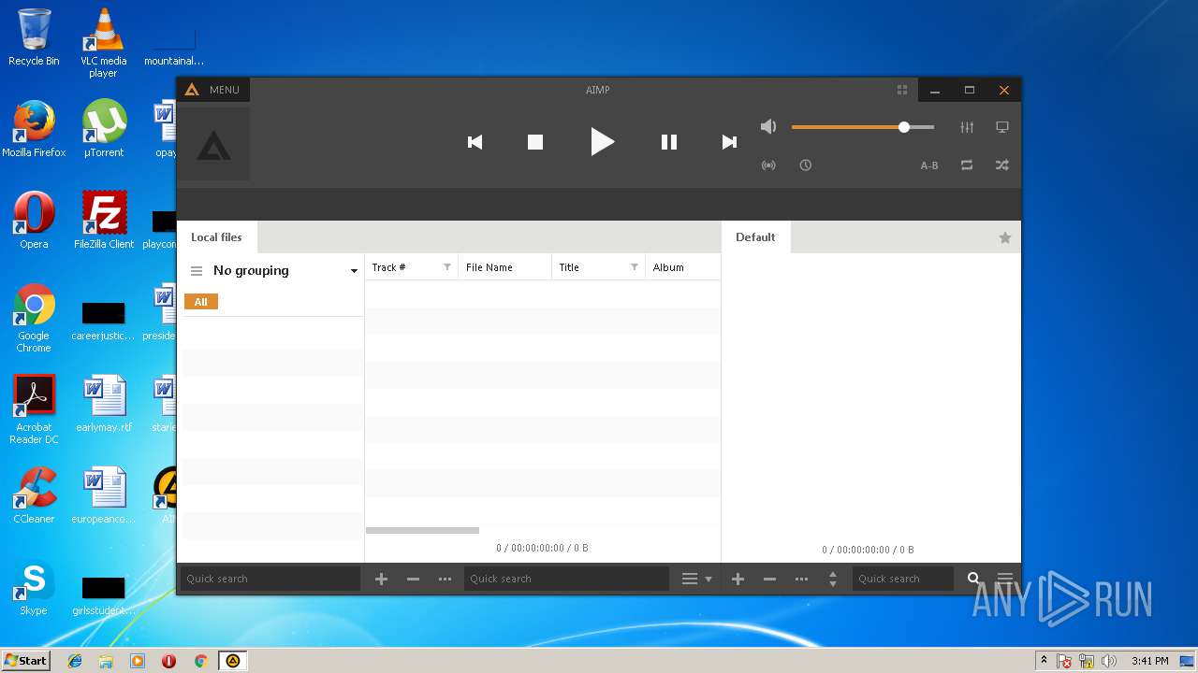
Task: Open the equalizer settings icon
Action: tap(967, 127)
